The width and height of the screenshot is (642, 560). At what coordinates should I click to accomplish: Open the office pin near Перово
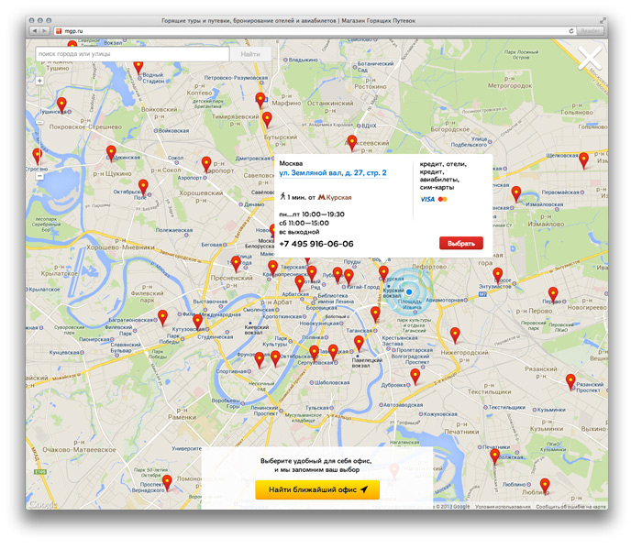tap(553, 295)
